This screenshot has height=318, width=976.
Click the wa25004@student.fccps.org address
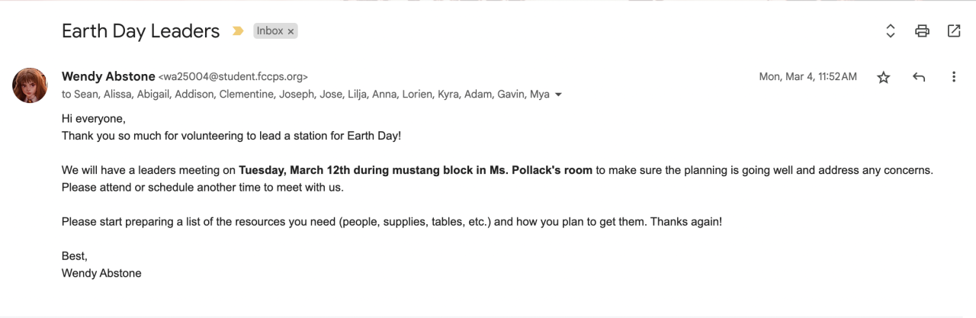coord(233,77)
